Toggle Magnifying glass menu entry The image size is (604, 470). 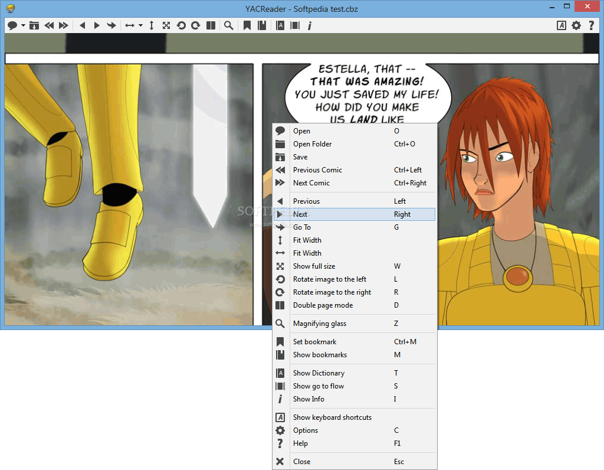tap(354, 324)
